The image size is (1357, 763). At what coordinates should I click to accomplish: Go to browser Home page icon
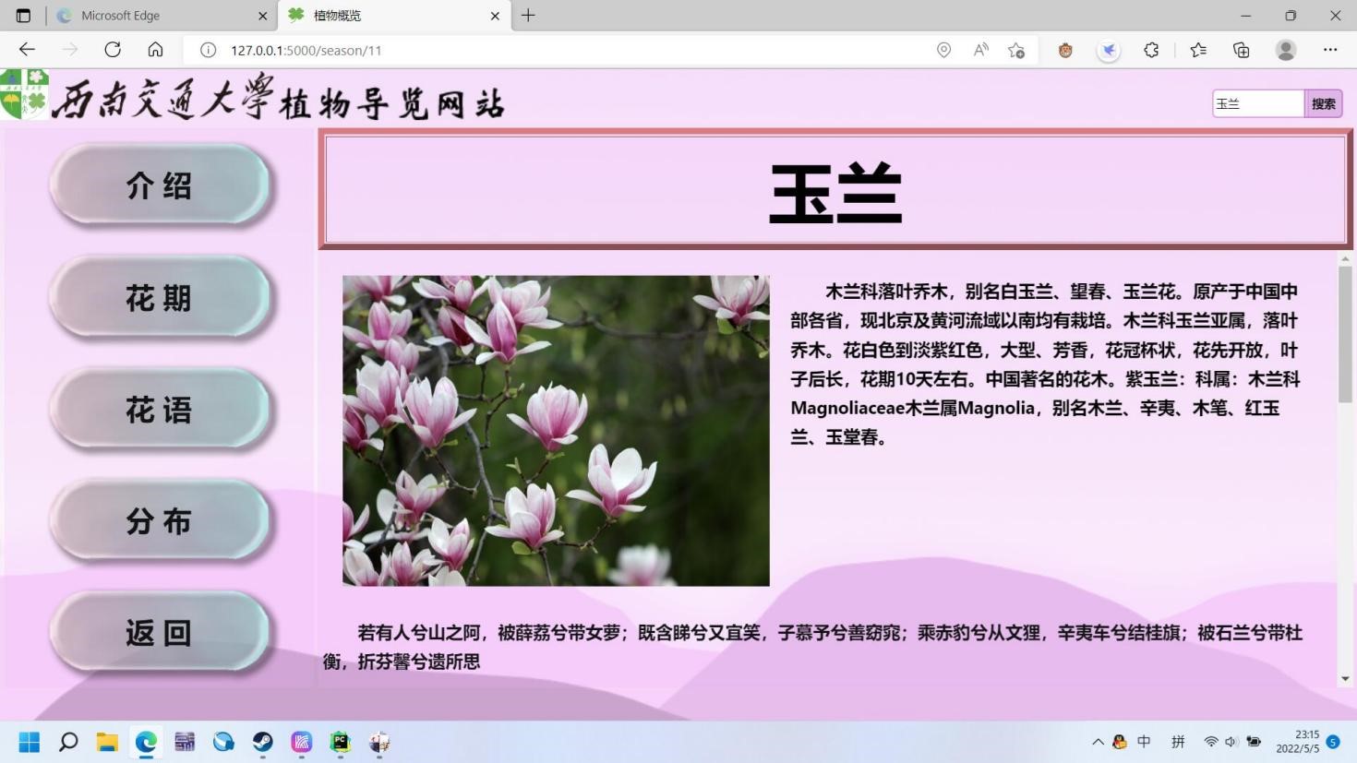(x=155, y=50)
